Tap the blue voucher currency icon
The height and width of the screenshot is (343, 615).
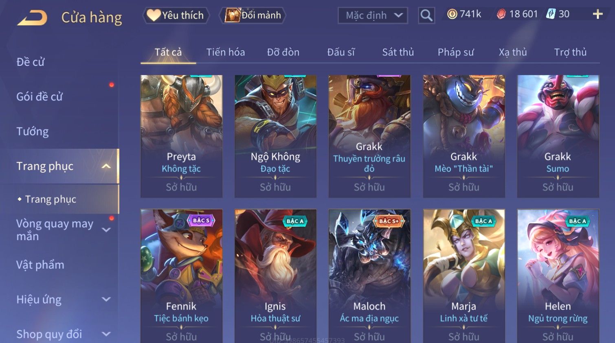click(551, 14)
